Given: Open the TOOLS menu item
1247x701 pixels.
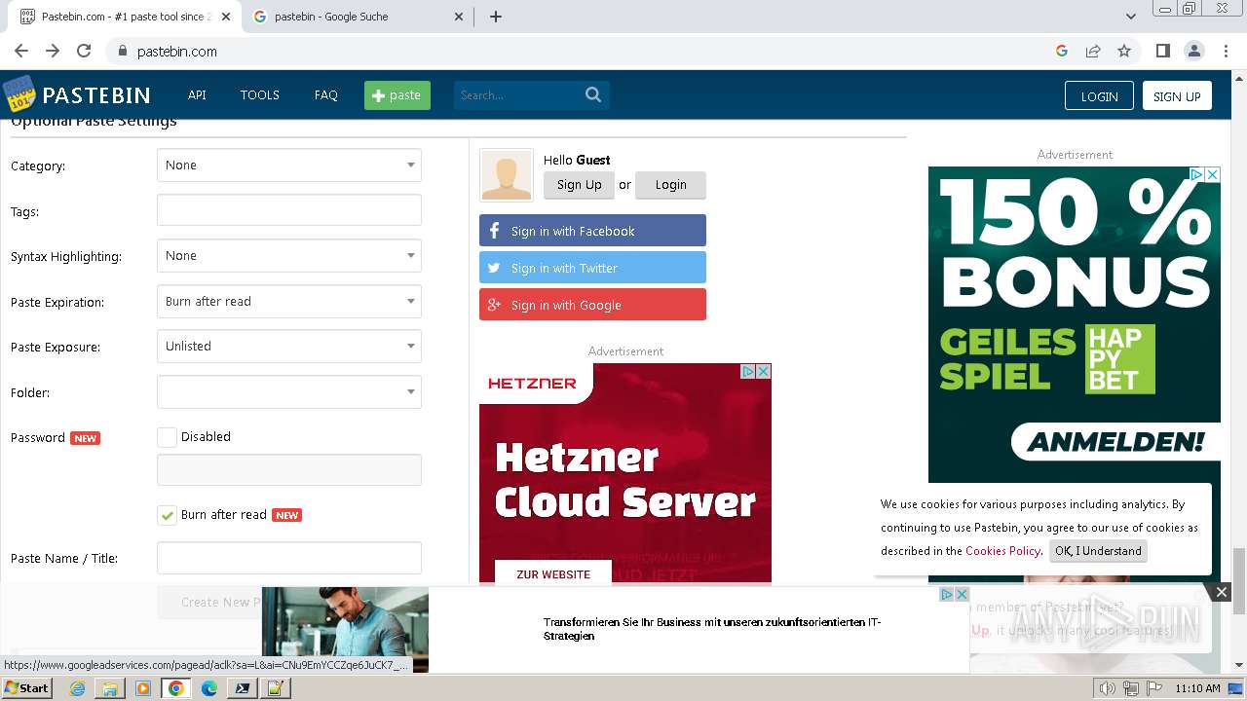Looking at the screenshot, I should click(x=260, y=94).
